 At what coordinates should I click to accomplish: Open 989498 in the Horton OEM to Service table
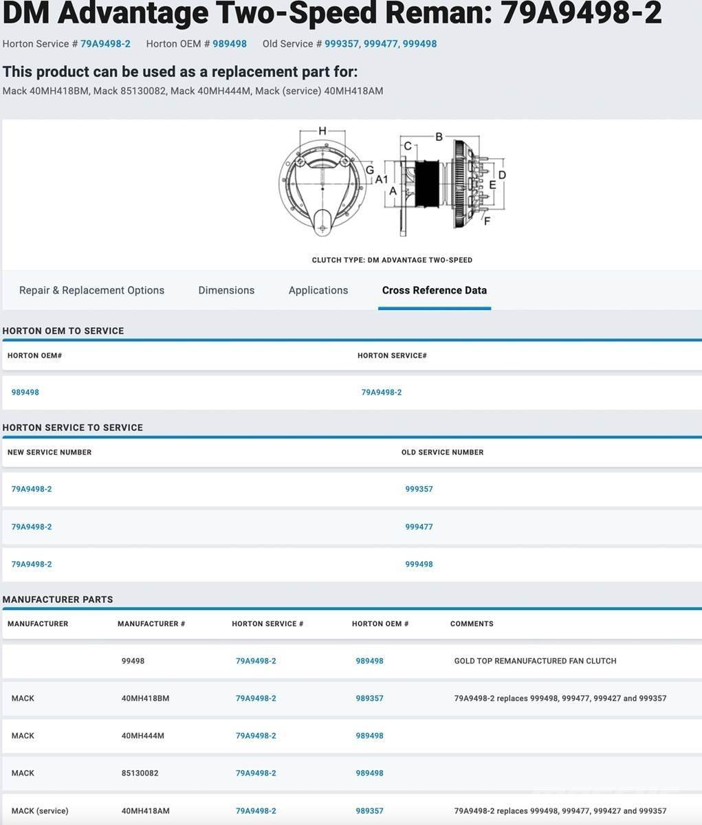coord(25,393)
